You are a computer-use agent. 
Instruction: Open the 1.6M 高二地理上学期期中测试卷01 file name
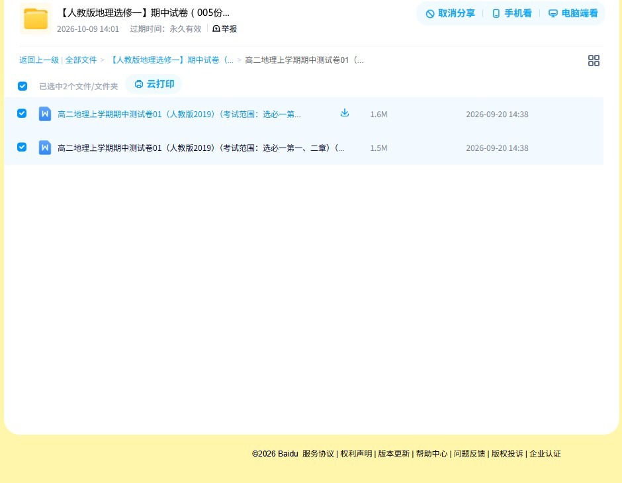click(179, 114)
